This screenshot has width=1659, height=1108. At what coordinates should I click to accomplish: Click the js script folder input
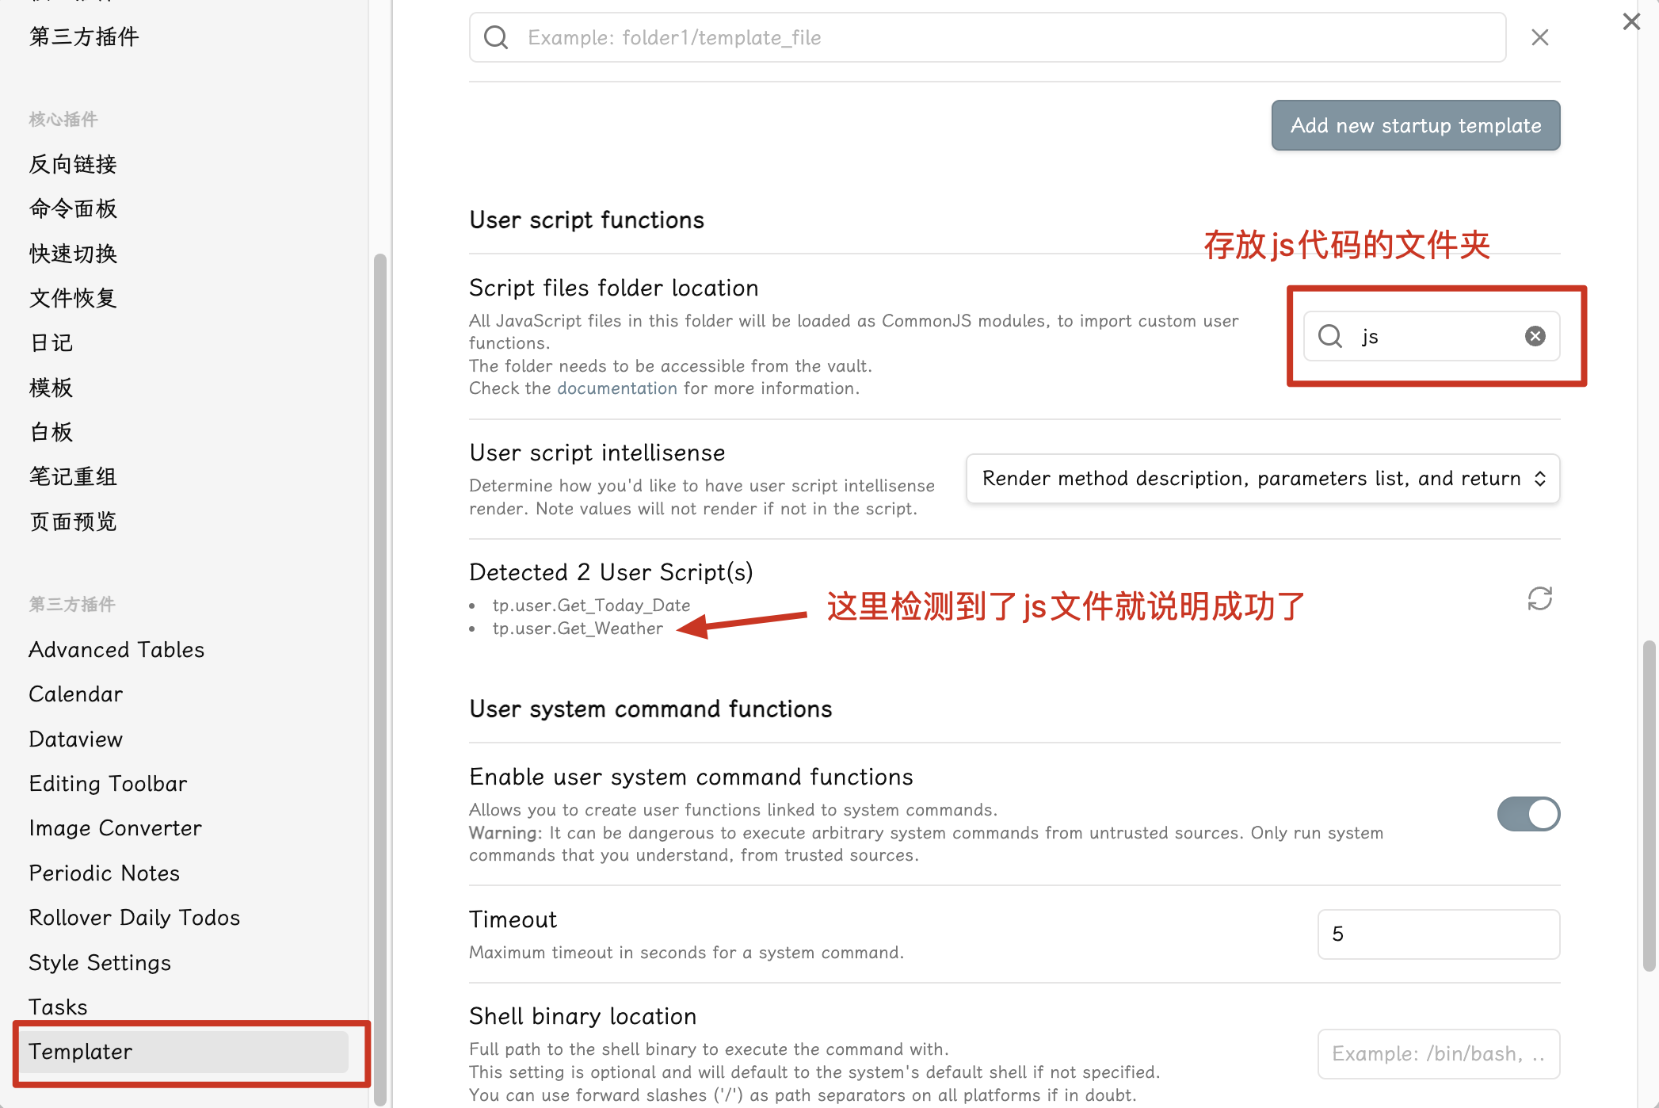[1432, 336]
